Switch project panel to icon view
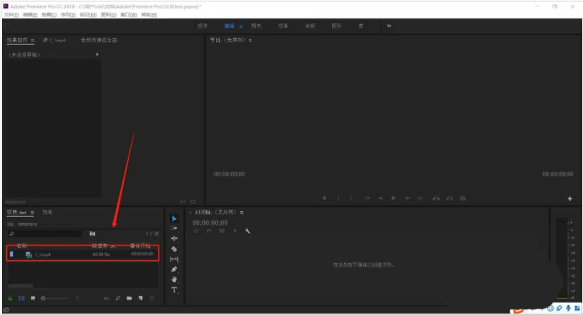This screenshot has height=315, width=583. click(33, 298)
